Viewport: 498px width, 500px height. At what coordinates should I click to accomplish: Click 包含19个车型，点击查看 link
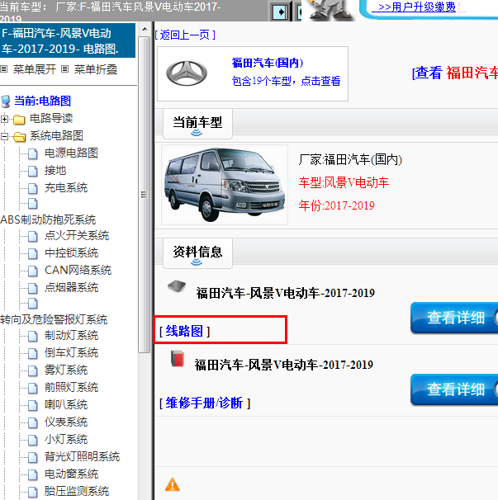(286, 81)
